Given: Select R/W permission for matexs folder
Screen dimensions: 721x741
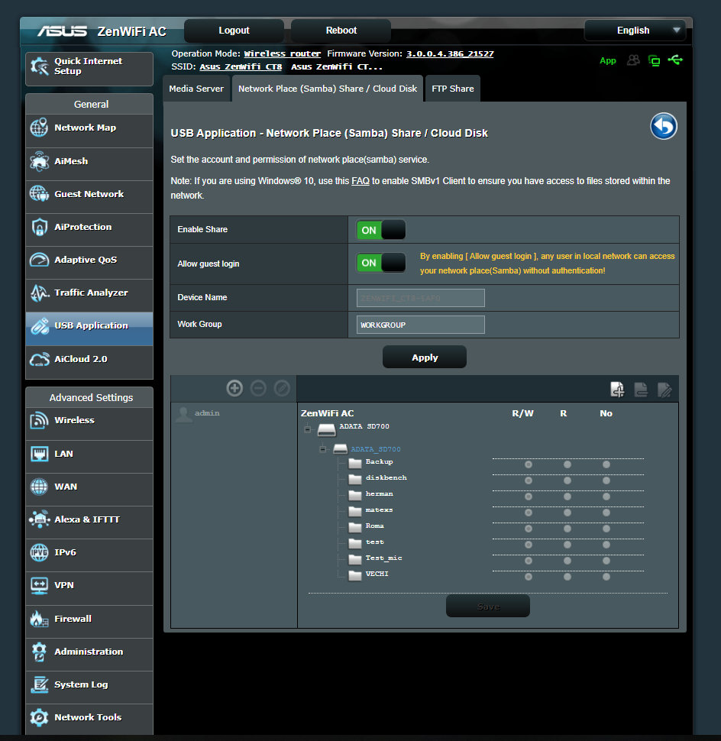Looking at the screenshot, I should (529, 513).
